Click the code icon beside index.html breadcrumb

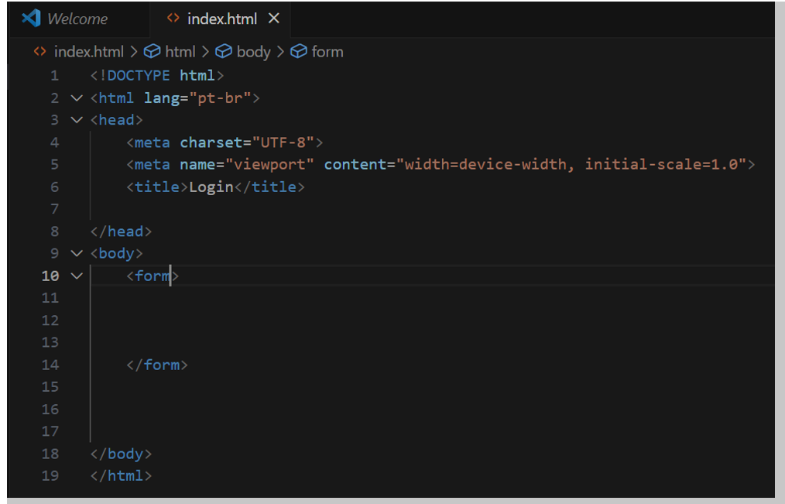click(39, 51)
